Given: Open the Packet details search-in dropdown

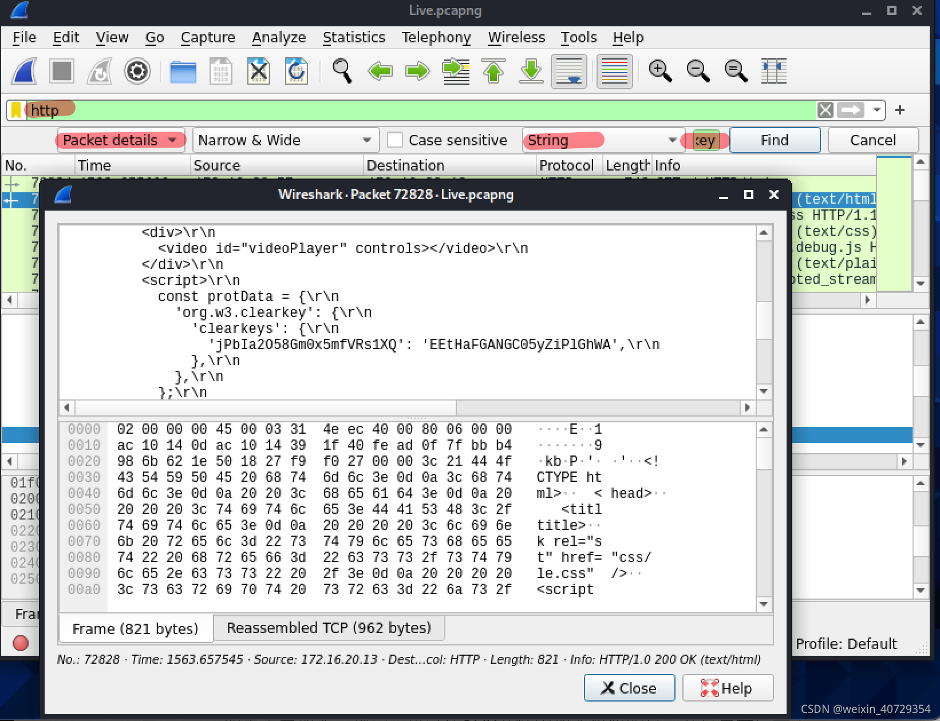Looking at the screenshot, I should tap(121, 140).
